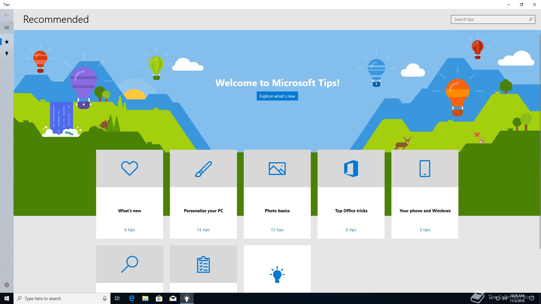Open the lightbulb tips collection in sidebar
541x304 pixels.
coord(7,53)
